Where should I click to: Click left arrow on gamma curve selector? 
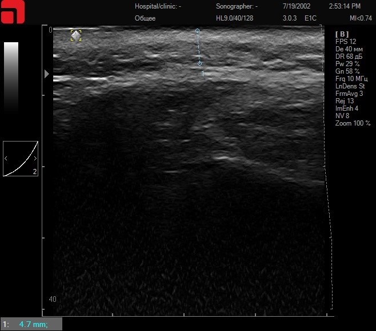(6, 159)
